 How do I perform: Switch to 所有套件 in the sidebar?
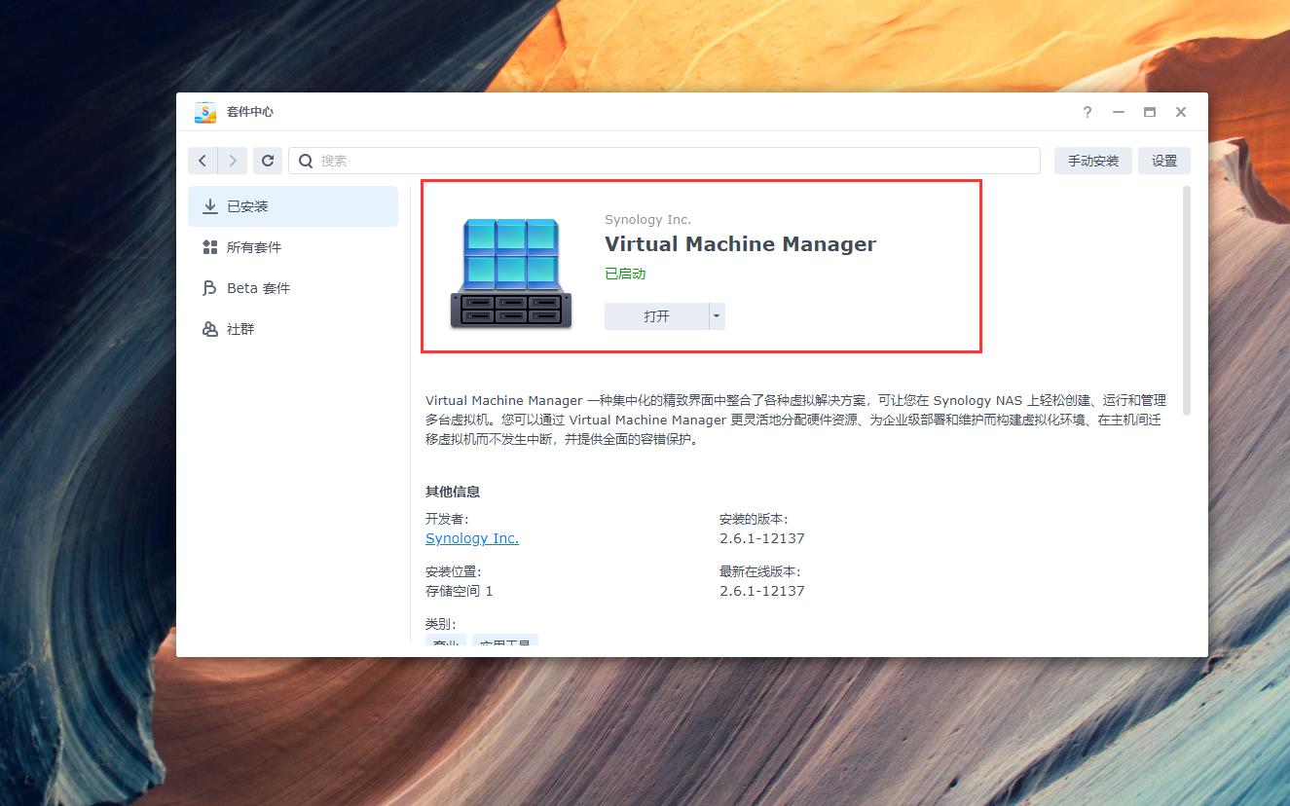pyautogui.click(x=293, y=247)
